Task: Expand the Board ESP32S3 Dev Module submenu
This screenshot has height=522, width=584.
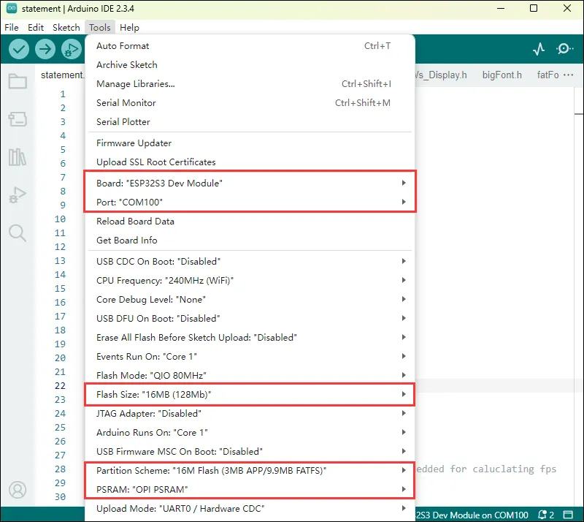Action: (x=250, y=184)
